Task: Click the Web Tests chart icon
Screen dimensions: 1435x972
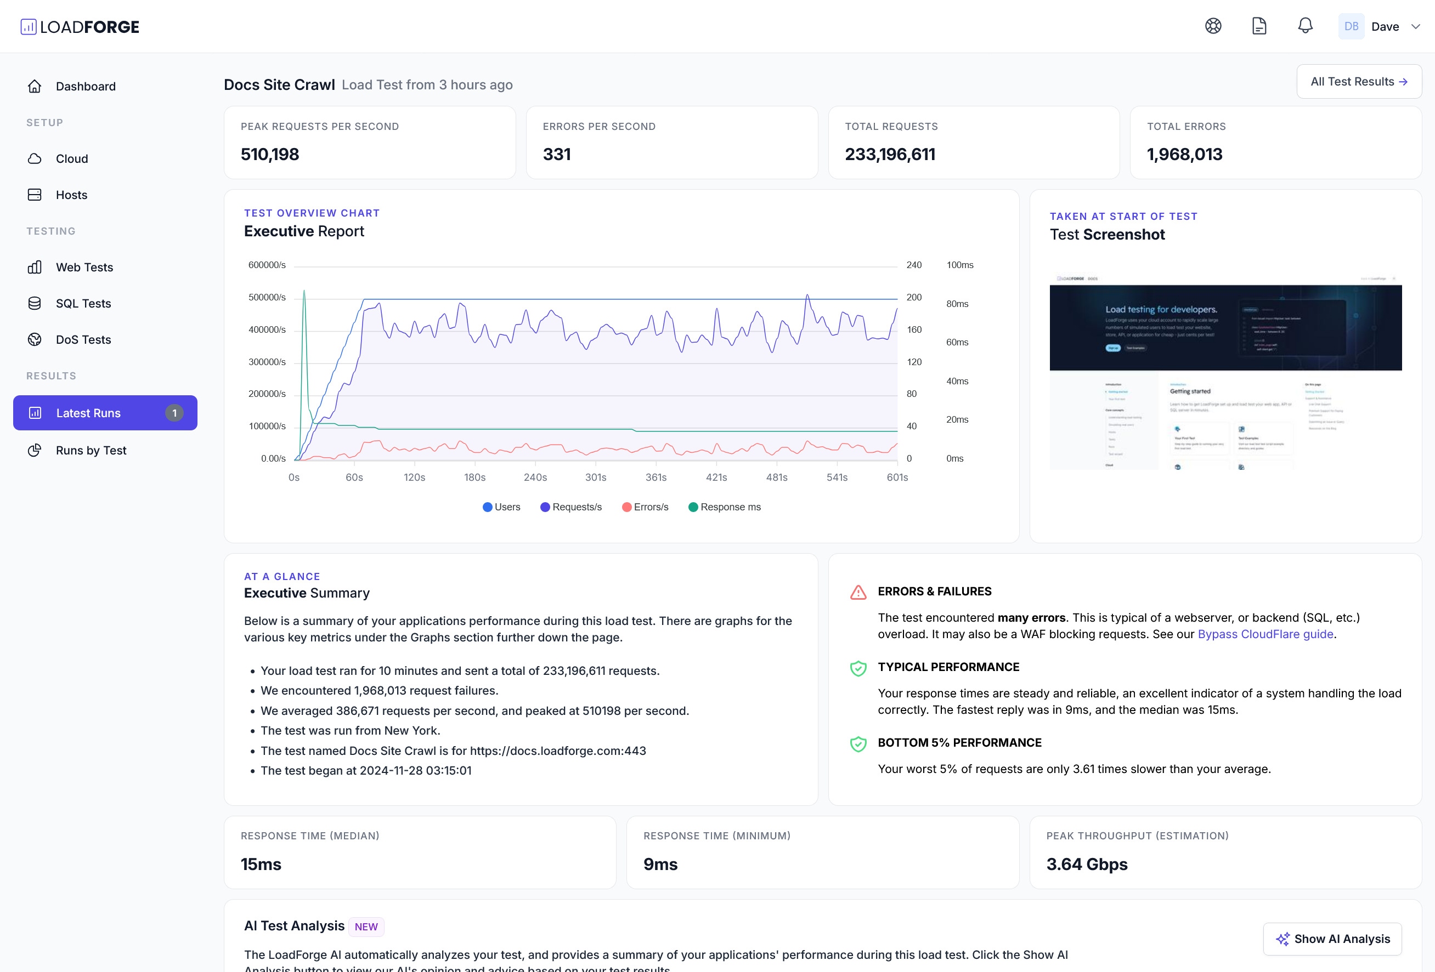Action: (35, 267)
